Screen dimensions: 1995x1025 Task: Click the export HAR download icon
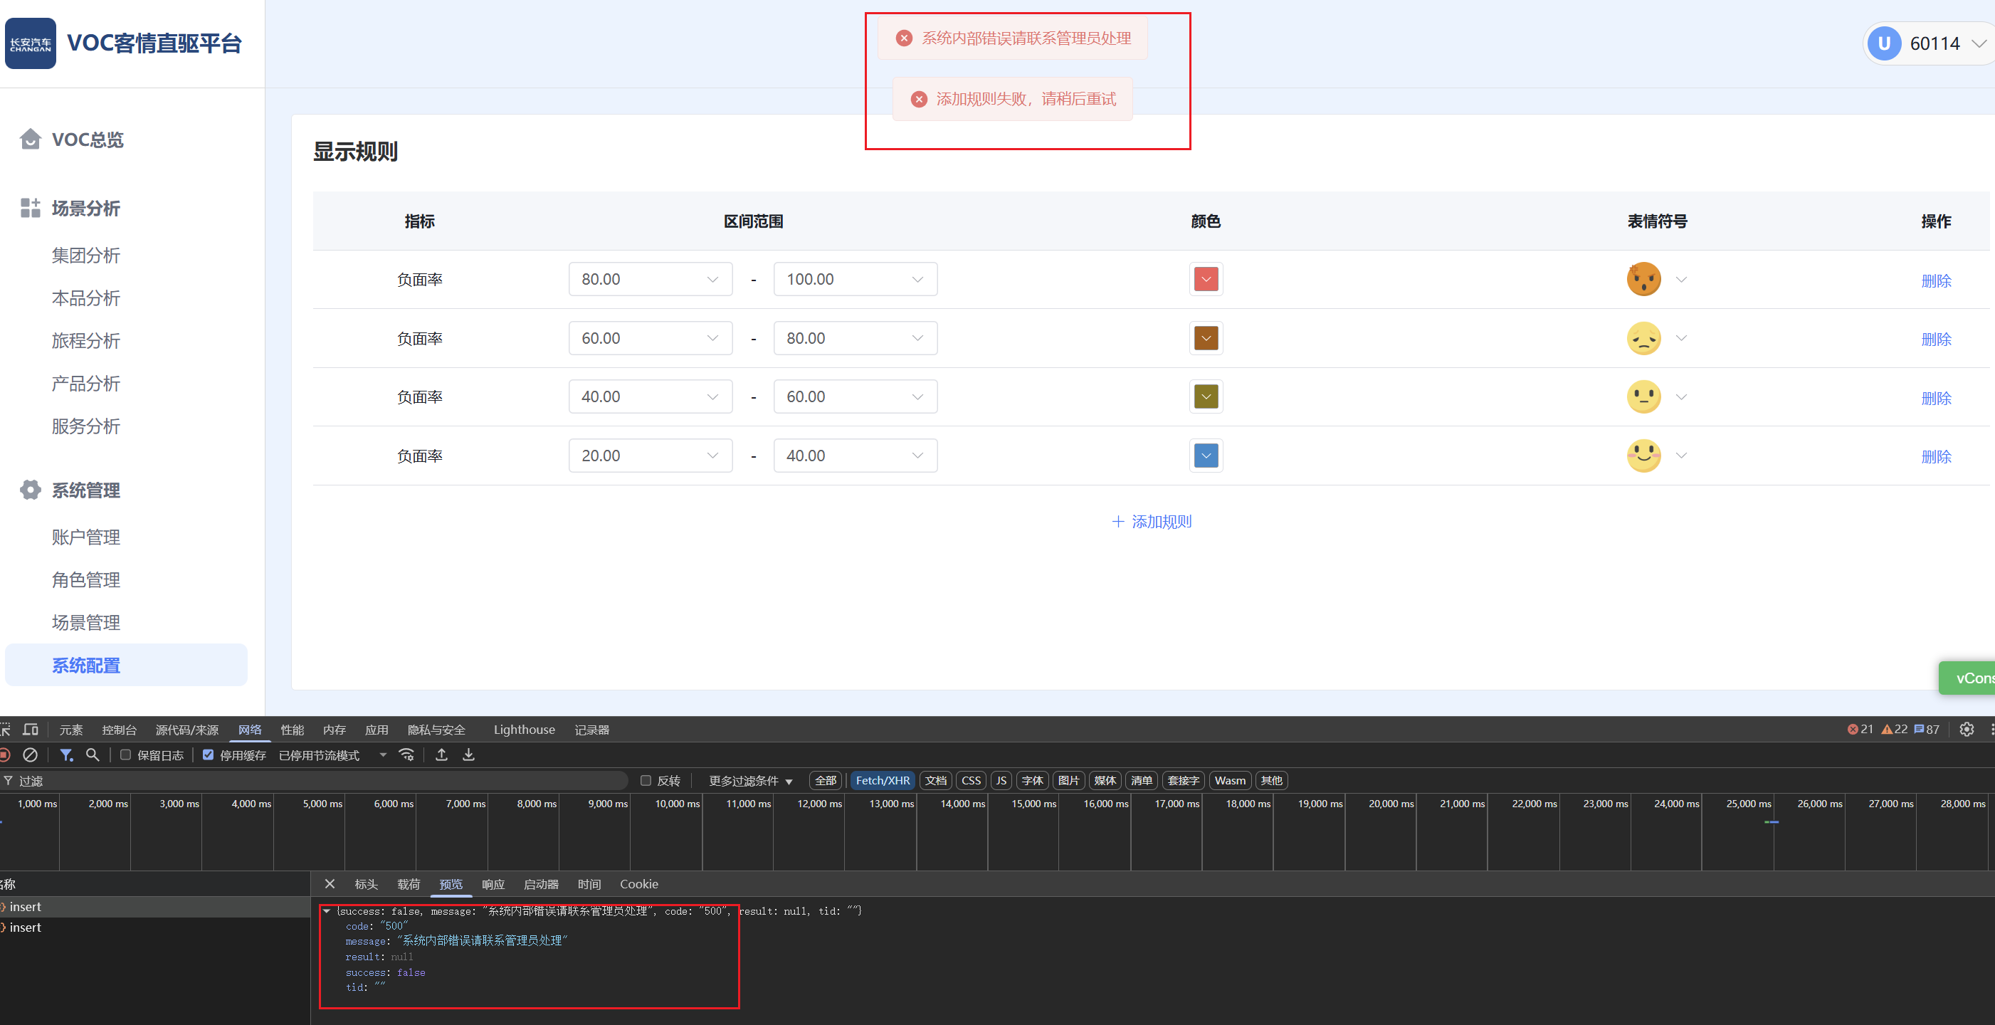[468, 755]
